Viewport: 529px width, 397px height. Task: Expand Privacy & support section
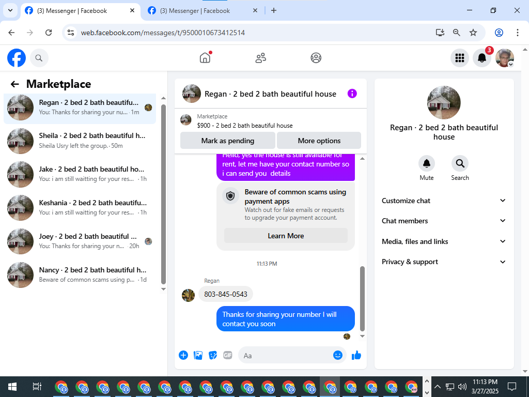click(x=444, y=262)
